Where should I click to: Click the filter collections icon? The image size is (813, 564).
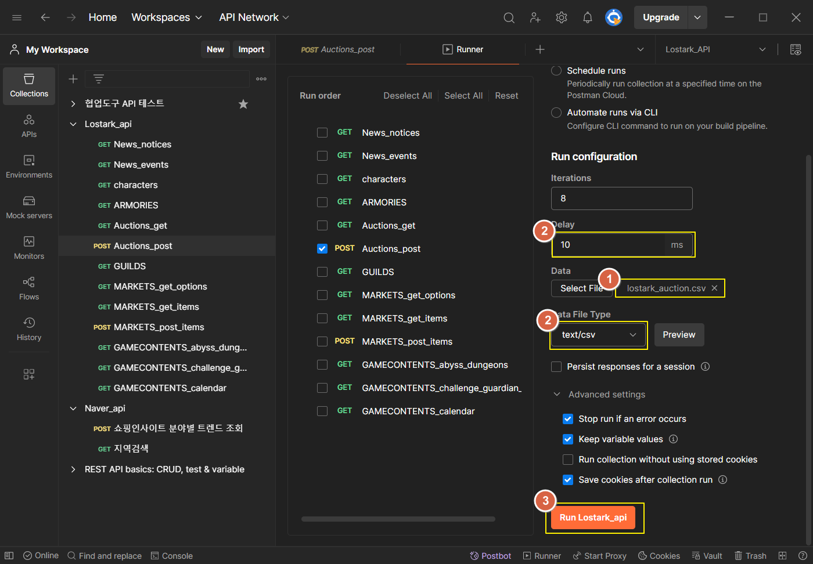click(x=99, y=79)
